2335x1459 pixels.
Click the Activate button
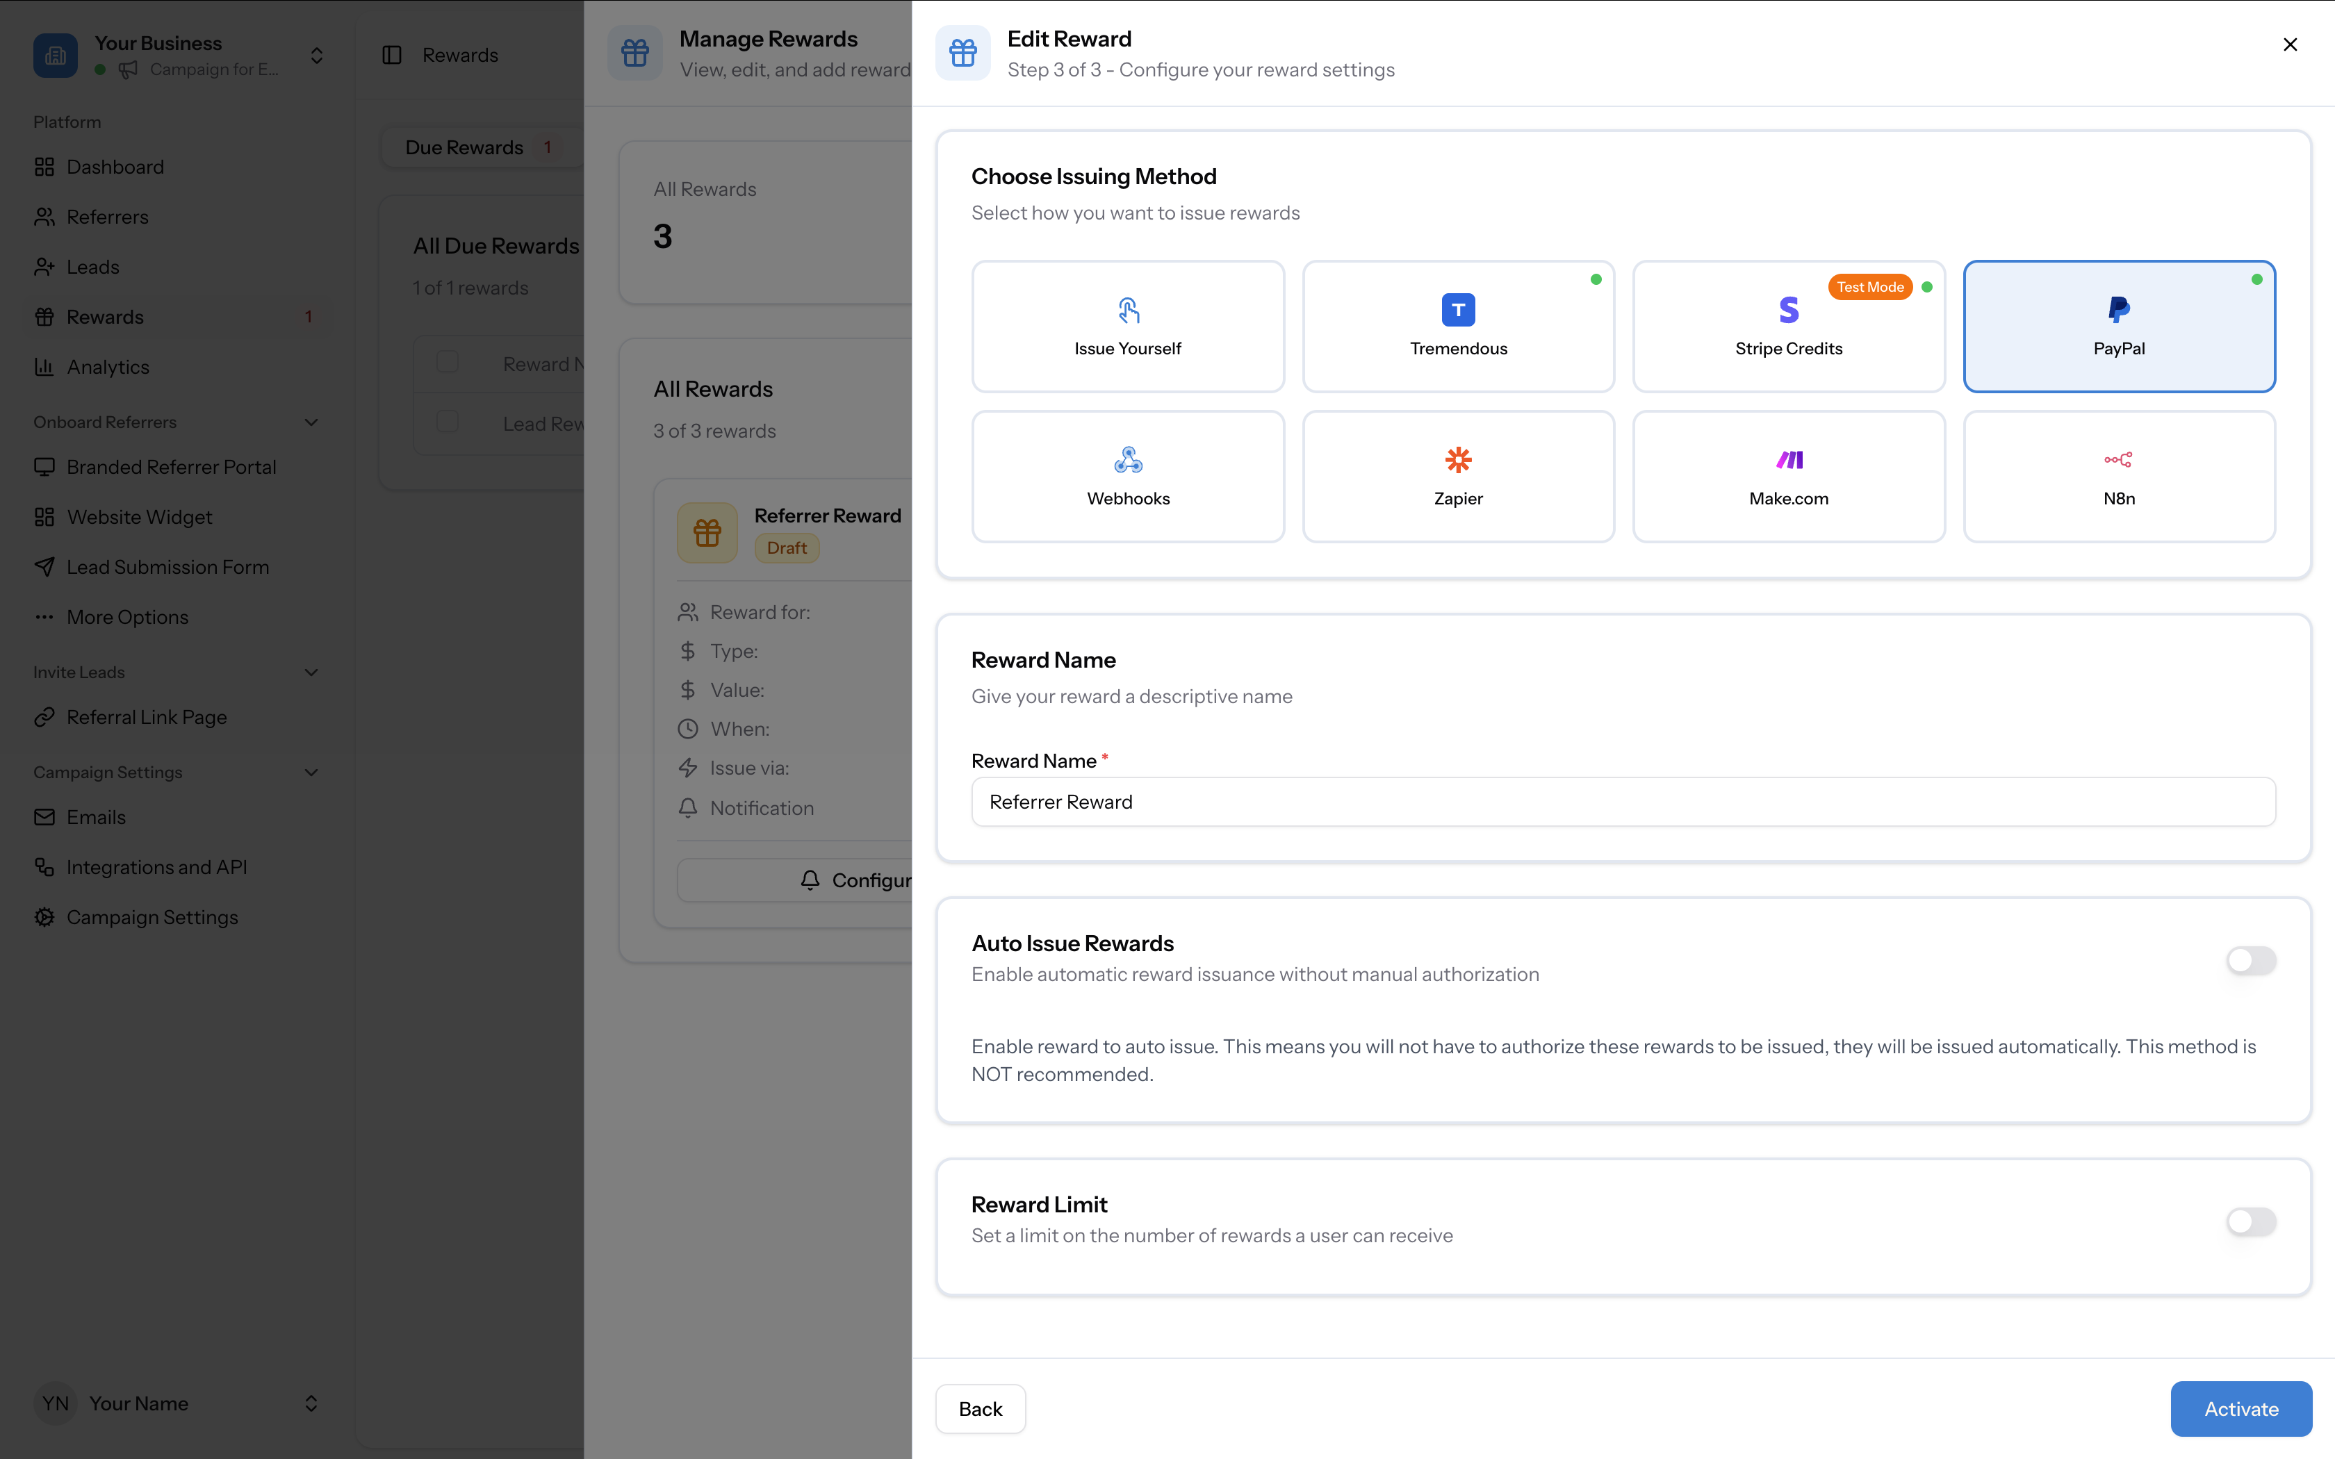[2238, 1409]
